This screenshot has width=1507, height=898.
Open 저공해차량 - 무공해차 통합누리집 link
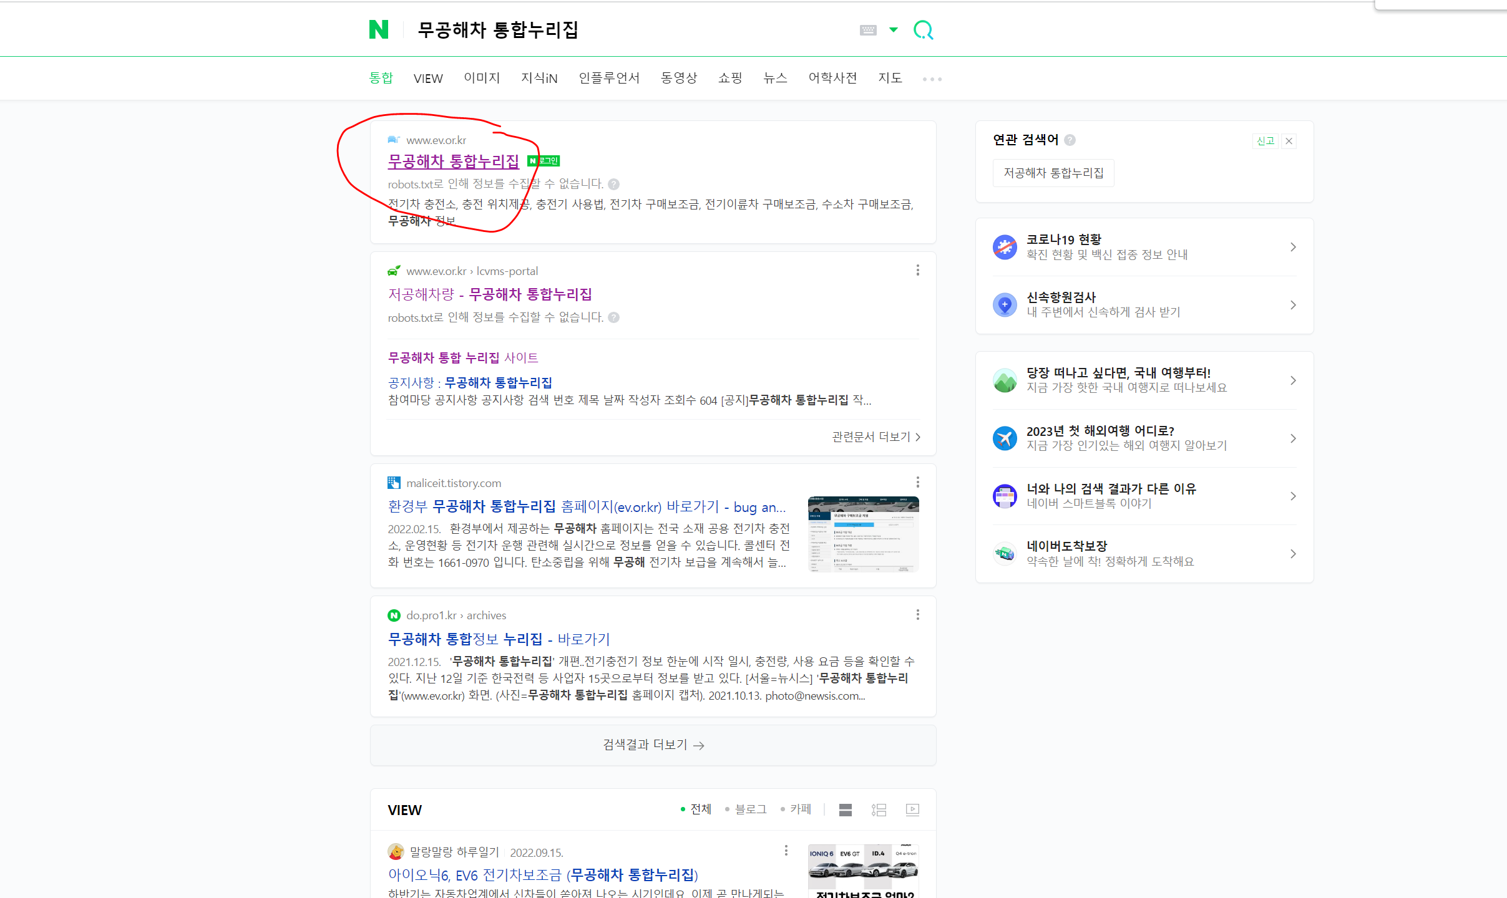point(490,294)
